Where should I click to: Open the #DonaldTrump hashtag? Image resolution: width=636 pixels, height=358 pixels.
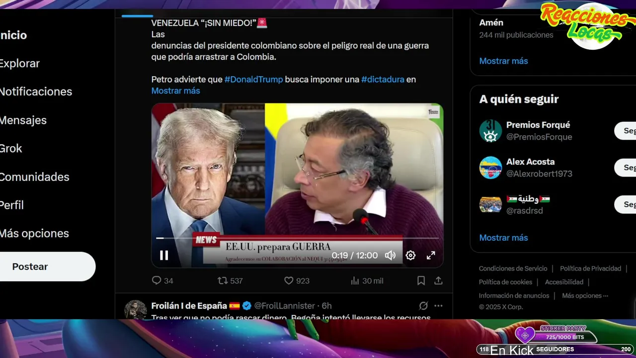click(x=253, y=79)
